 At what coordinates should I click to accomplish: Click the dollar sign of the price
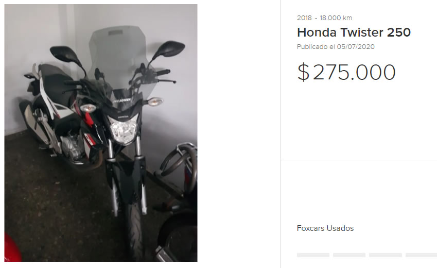pos(303,72)
